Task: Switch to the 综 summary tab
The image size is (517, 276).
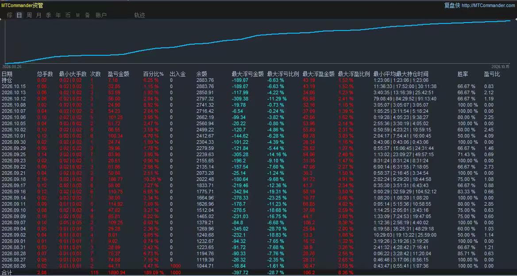Action: click(10, 15)
